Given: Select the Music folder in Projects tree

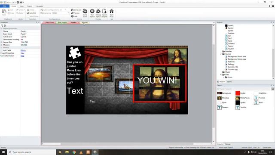Looking at the screenshot, I should coord(226,72).
